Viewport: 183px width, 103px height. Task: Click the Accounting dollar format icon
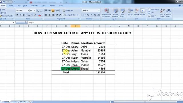83,15
